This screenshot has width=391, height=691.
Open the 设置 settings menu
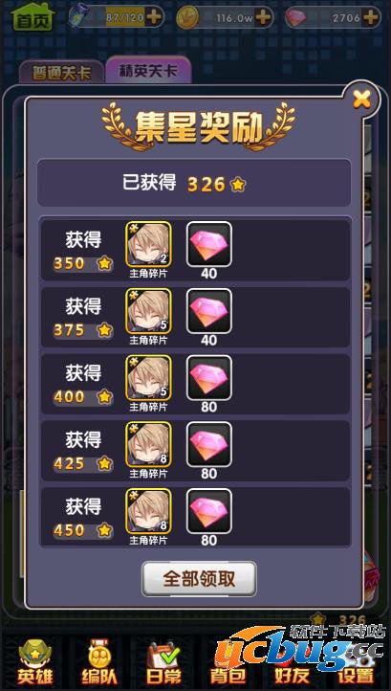[355, 663]
